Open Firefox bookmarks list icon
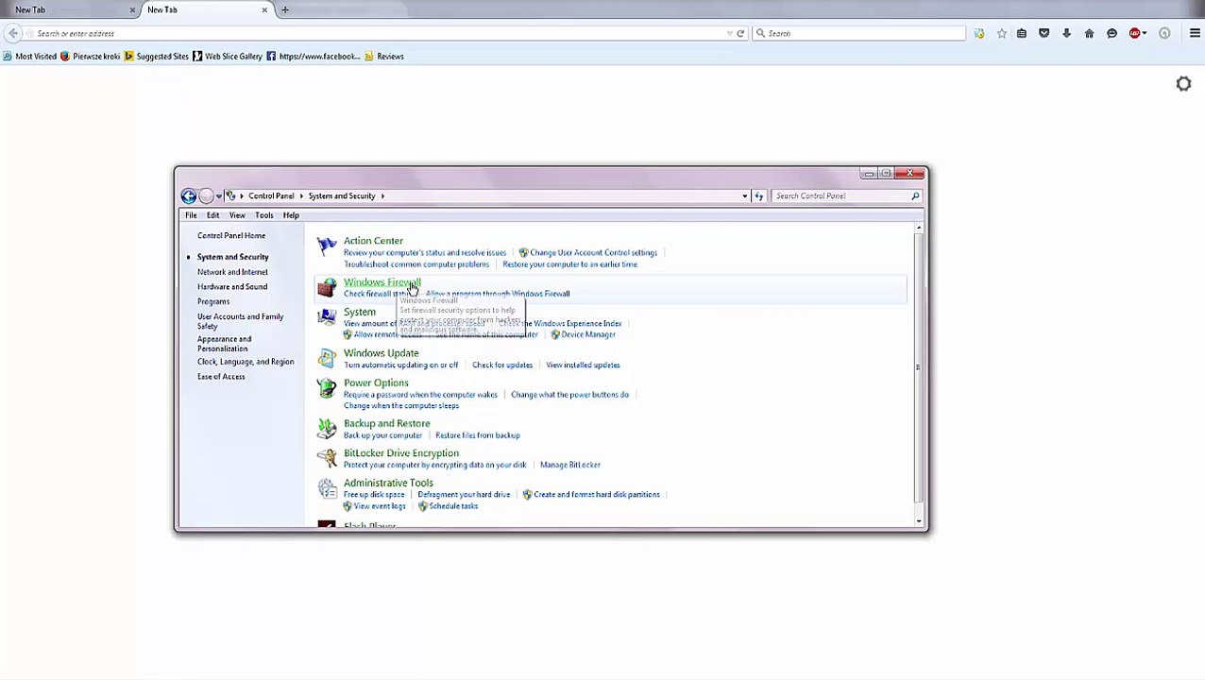1205x680 pixels. (1022, 33)
